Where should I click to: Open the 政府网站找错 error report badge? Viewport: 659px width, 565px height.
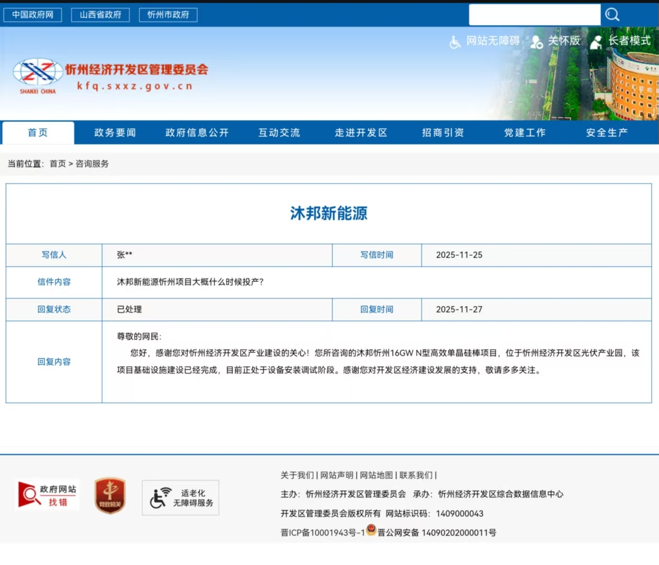click(x=48, y=495)
